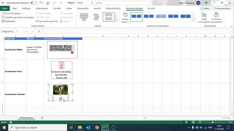Select cell Dachdecker Schmidt
This screenshot has height=131, width=234.
[15, 94]
